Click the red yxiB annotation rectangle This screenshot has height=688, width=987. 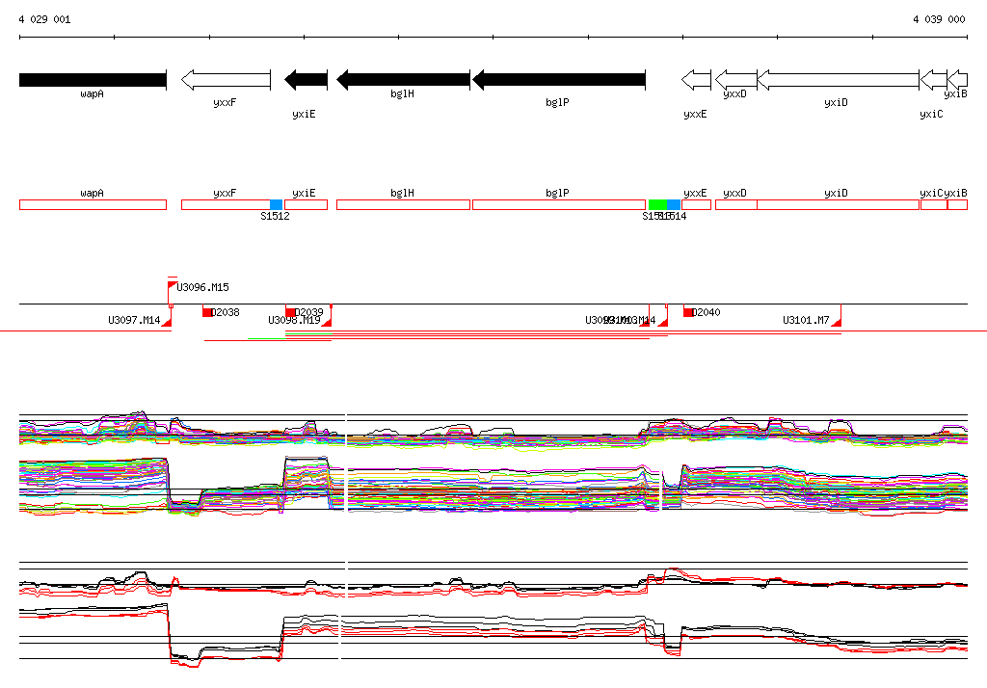pyautogui.click(x=957, y=204)
